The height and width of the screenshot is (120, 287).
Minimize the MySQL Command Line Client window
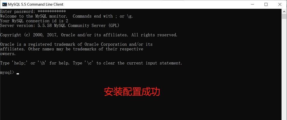(252, 4)
